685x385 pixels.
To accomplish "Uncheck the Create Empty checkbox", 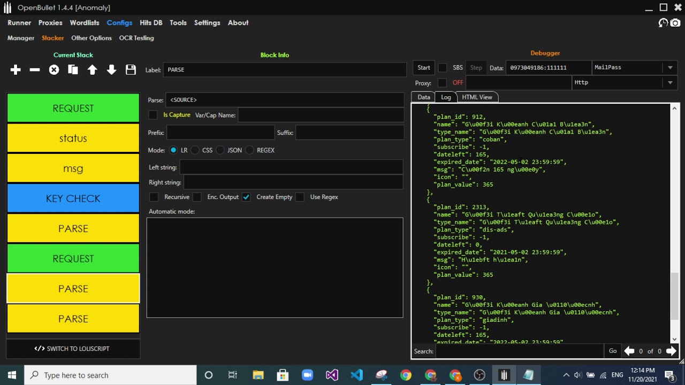I will click(x=246, y=197).
